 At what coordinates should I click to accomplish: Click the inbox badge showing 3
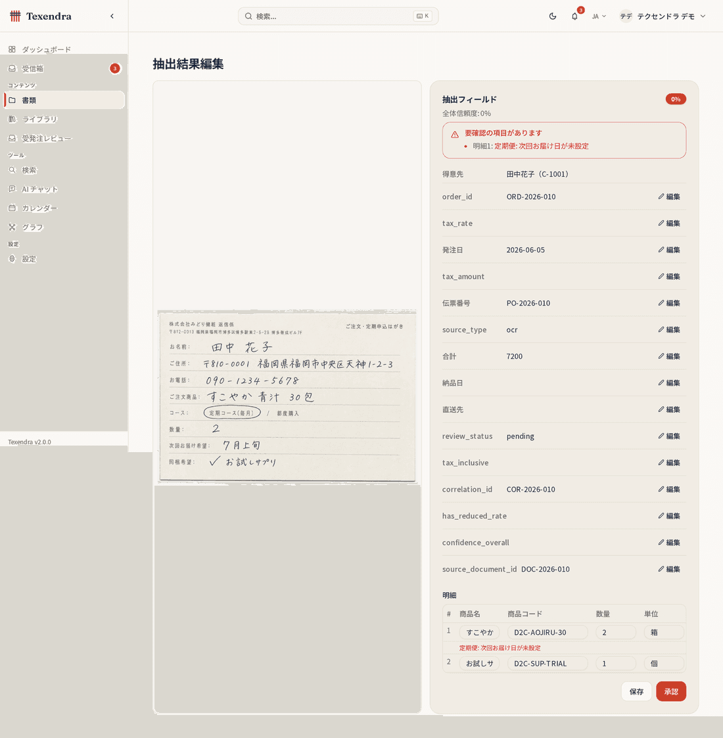pyautogui.click(x=115, y=68)
